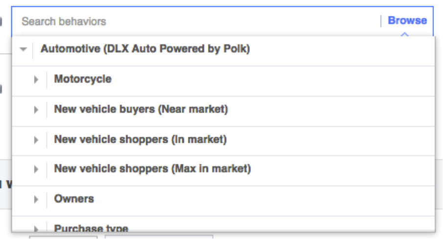
Task: Select the Motorcycle behavior label
Action: (x=83, y=79)
